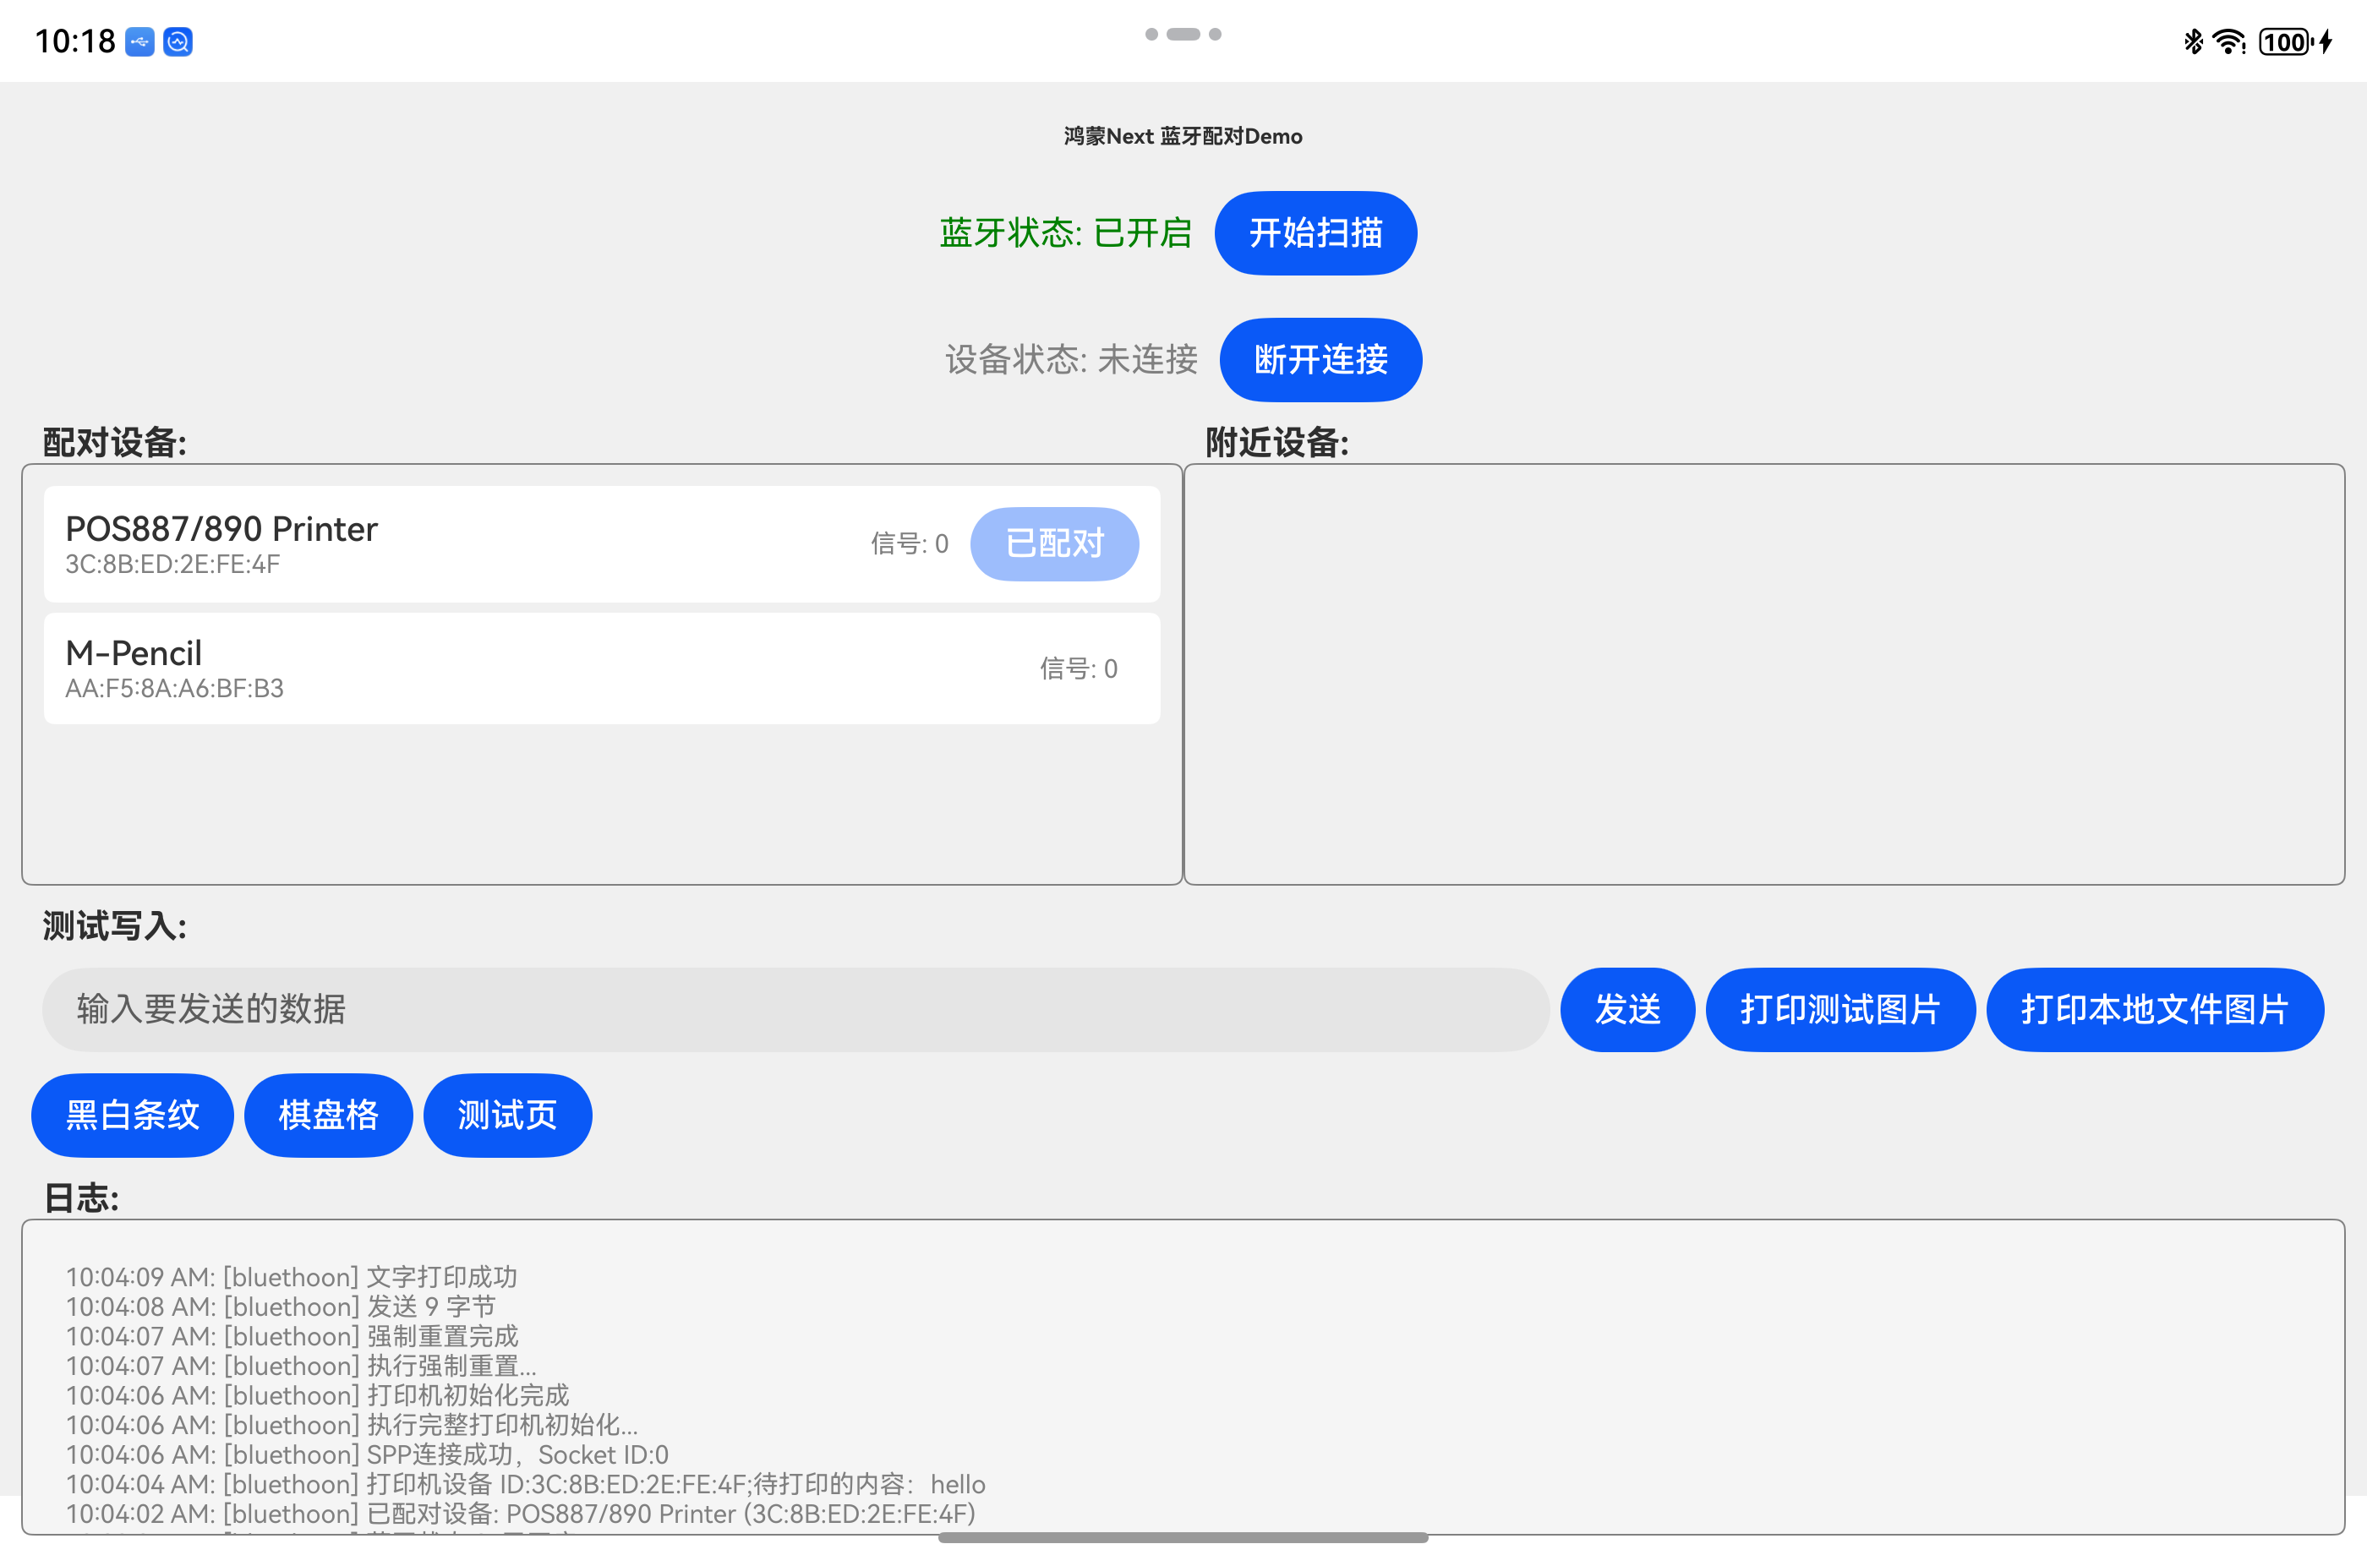This screenshot has width=2367, height=1555.
Task: Tap the USB debugging status icon
Action: pos(139,41)
